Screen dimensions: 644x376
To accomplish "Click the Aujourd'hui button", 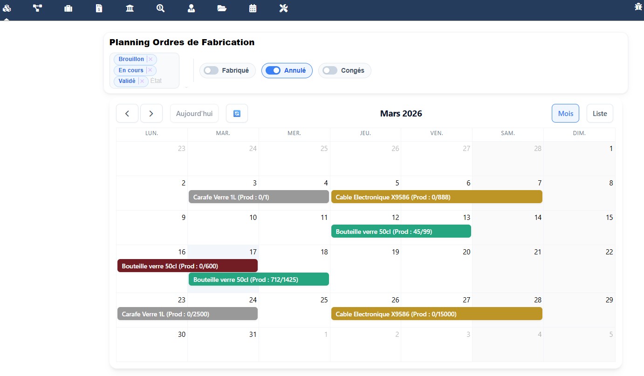I will click(194, 113).
